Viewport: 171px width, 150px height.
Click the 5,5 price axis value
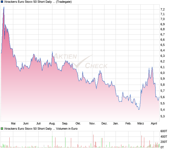tap(163, 103)
